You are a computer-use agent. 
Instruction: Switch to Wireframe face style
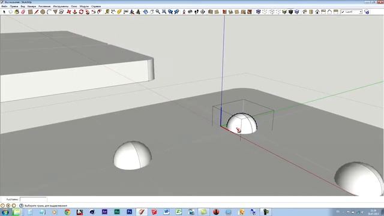click(272, 12)
